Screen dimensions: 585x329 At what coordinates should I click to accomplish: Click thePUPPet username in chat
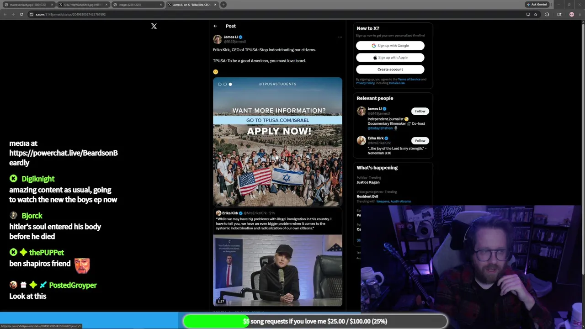pyautogui.click(x=47, y=252)
